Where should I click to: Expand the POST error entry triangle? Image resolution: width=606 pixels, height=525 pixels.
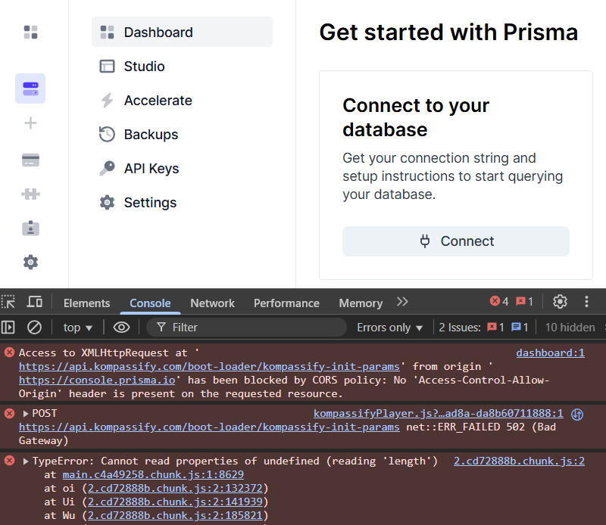tap(26, 414)
